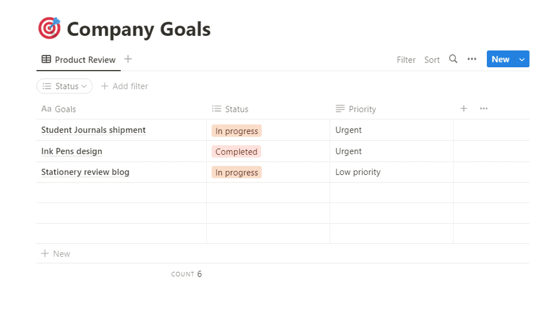Open the Sort menu
The image size is (557, 324).
(432, 60)
